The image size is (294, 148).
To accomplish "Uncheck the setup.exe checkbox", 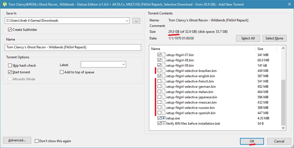I will coord(159,118).
